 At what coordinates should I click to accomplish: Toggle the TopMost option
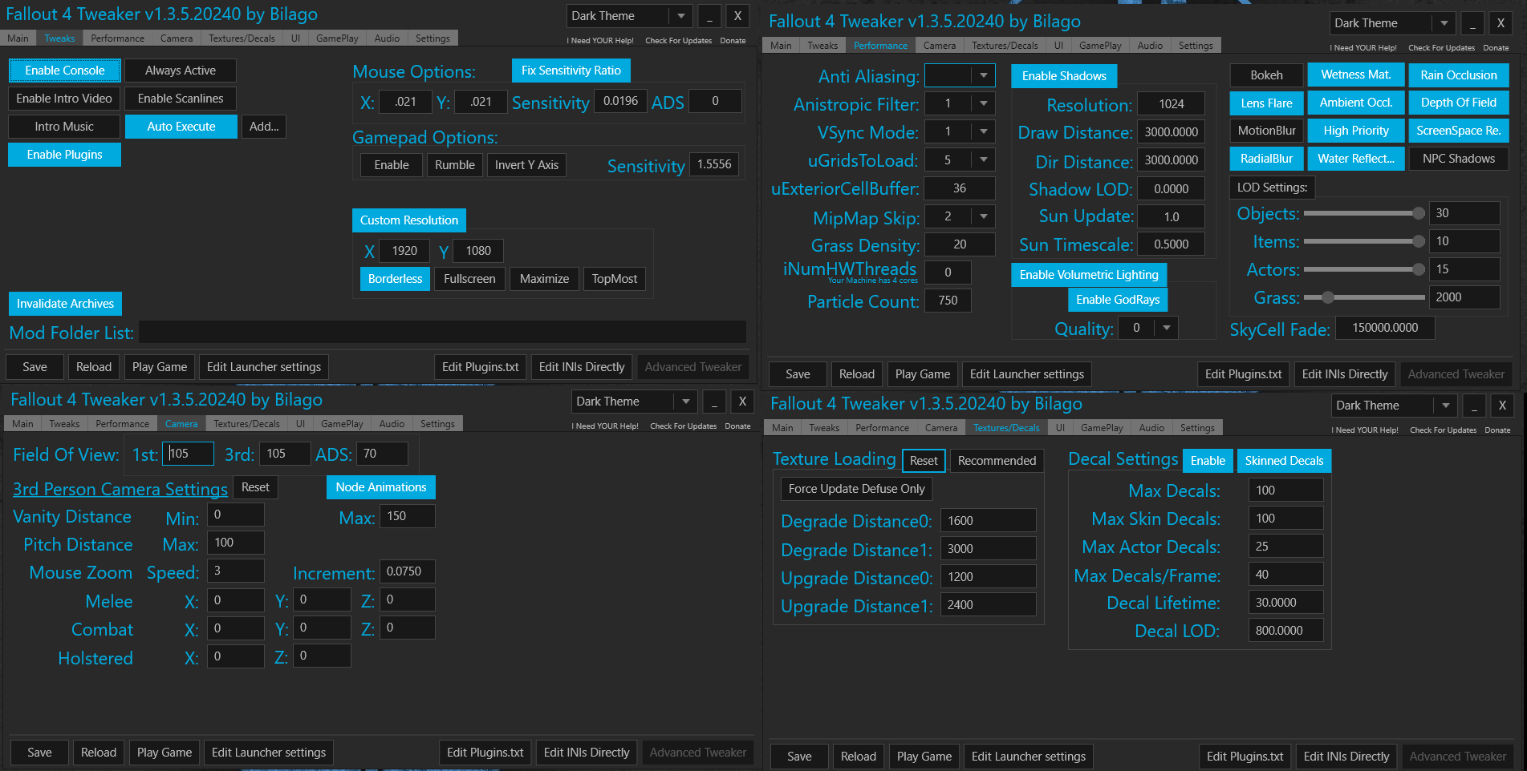coord(615,279)
